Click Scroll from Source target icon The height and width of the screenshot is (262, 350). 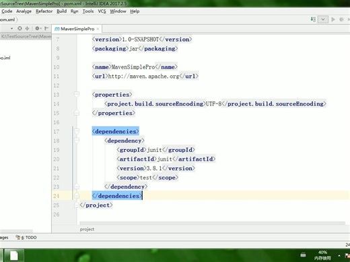click(x=20, y=28)
